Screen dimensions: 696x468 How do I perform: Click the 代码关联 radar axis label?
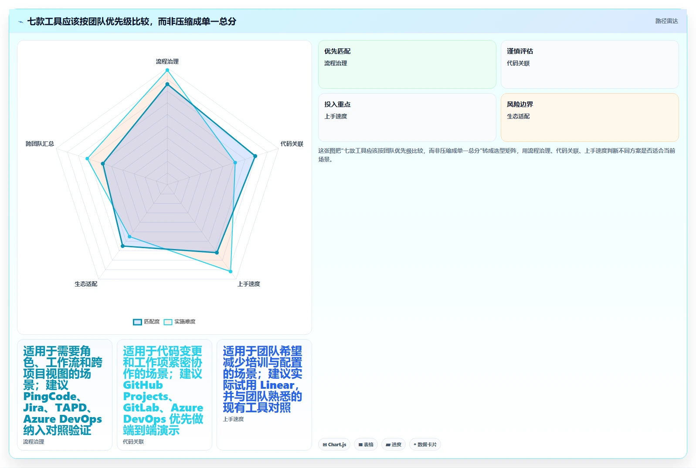[x=292, y=144]
